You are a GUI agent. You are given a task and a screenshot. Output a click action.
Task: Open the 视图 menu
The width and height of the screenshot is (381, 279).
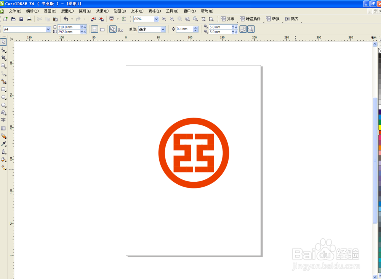tap(50, 11)
